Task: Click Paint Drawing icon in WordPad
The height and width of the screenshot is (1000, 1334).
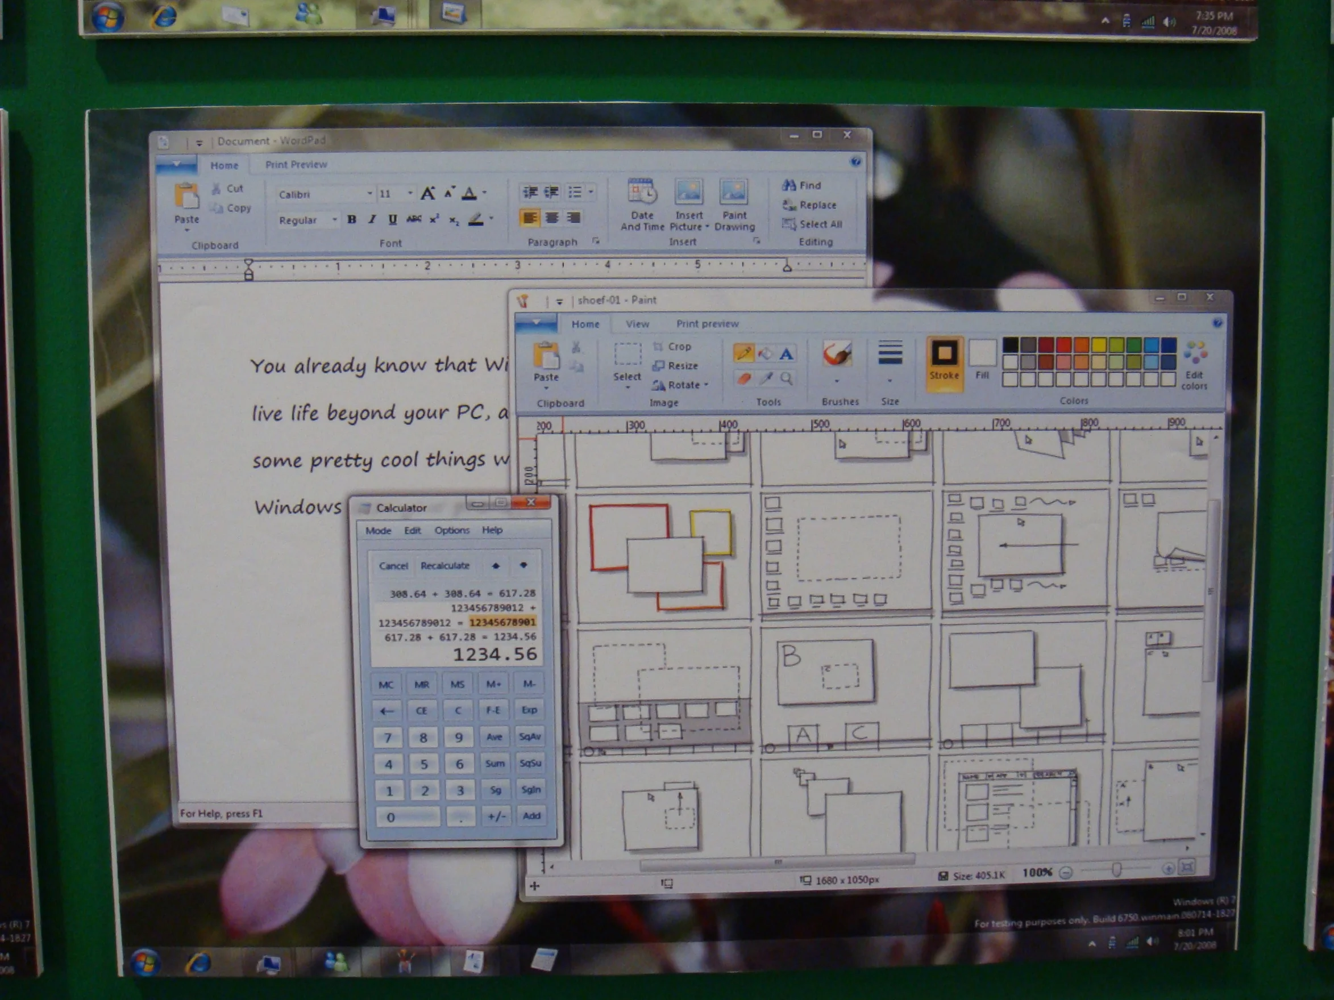Action: [x=733, y=193]
